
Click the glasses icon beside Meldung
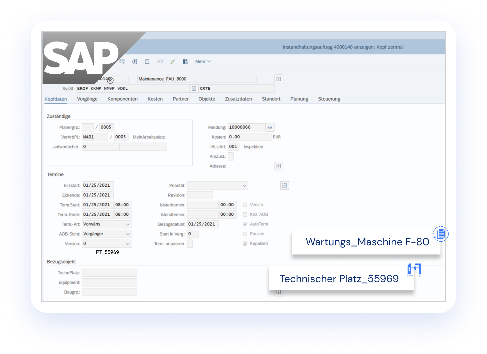270,127
